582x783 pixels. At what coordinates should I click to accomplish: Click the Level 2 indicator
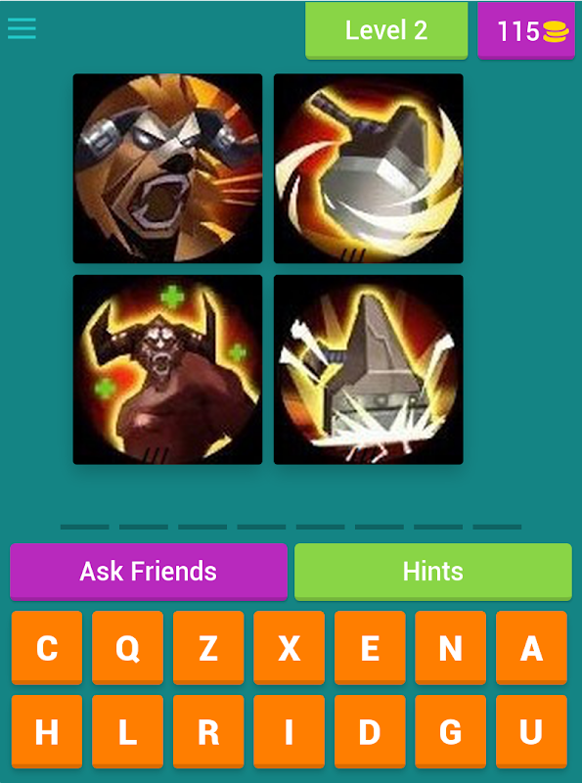tap(386, 31)
